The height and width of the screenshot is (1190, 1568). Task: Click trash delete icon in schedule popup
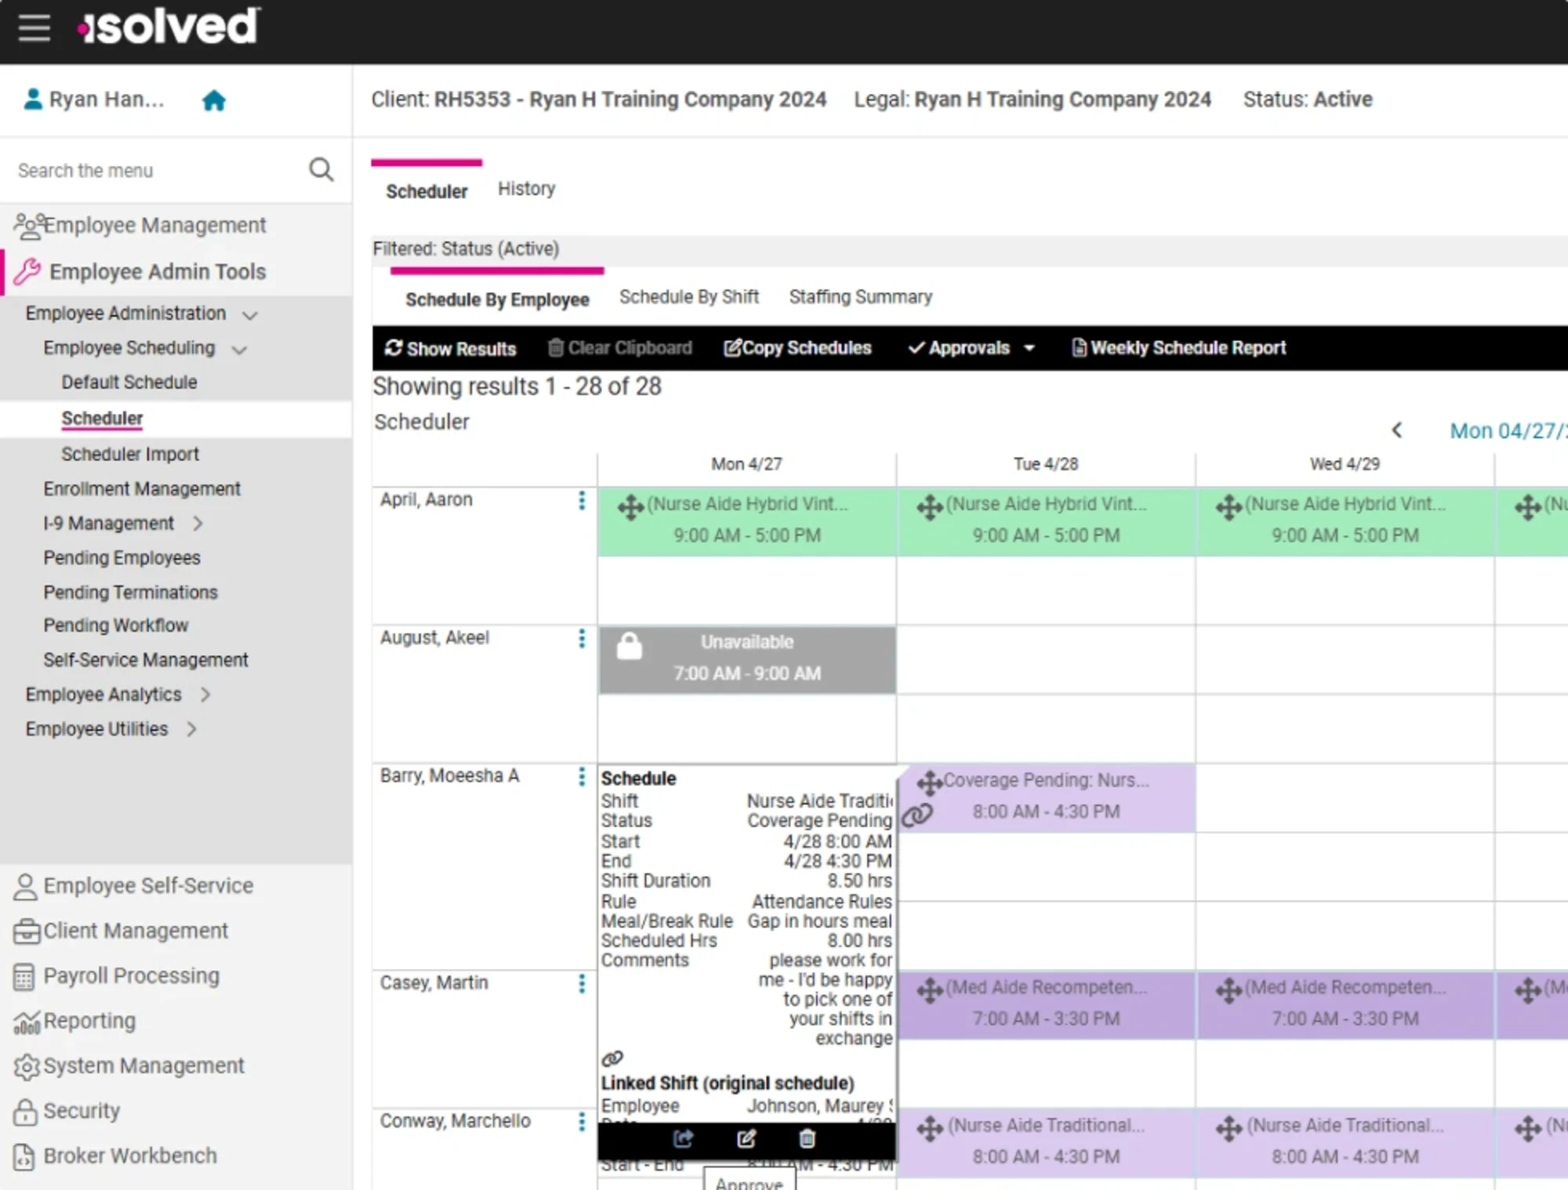(x=807, y=1138)
